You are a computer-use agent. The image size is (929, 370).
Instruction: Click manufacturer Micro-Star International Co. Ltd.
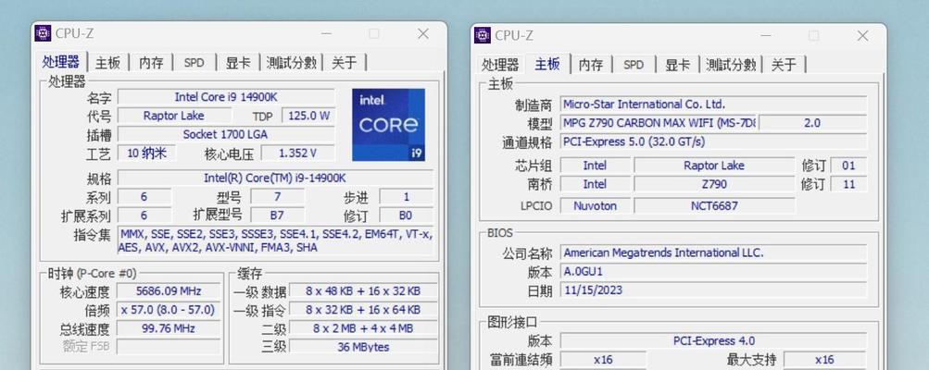(713, 105)
